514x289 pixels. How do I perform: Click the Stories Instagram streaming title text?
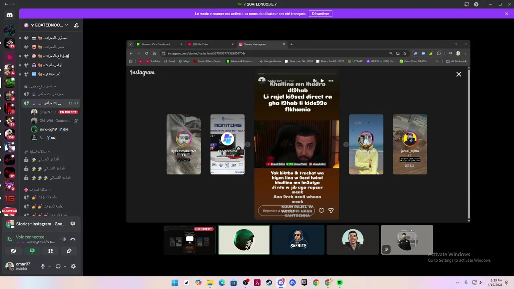(x=41, y=224)
